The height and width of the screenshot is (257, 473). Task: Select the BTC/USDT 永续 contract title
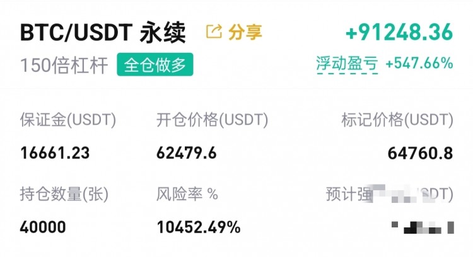pos(103,32)
